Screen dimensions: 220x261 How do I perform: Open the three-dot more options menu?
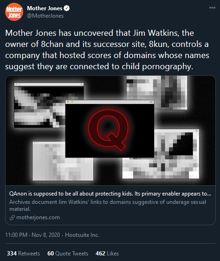[212, 7]
